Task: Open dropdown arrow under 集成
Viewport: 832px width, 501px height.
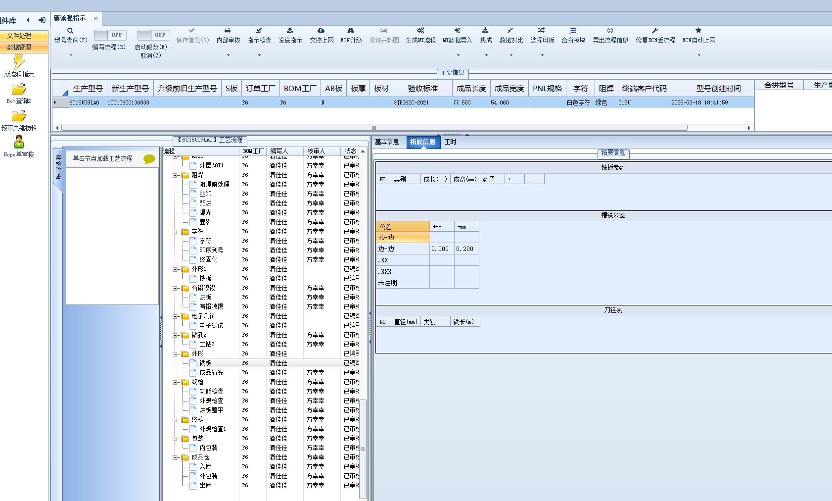Action: coord(486,55)
